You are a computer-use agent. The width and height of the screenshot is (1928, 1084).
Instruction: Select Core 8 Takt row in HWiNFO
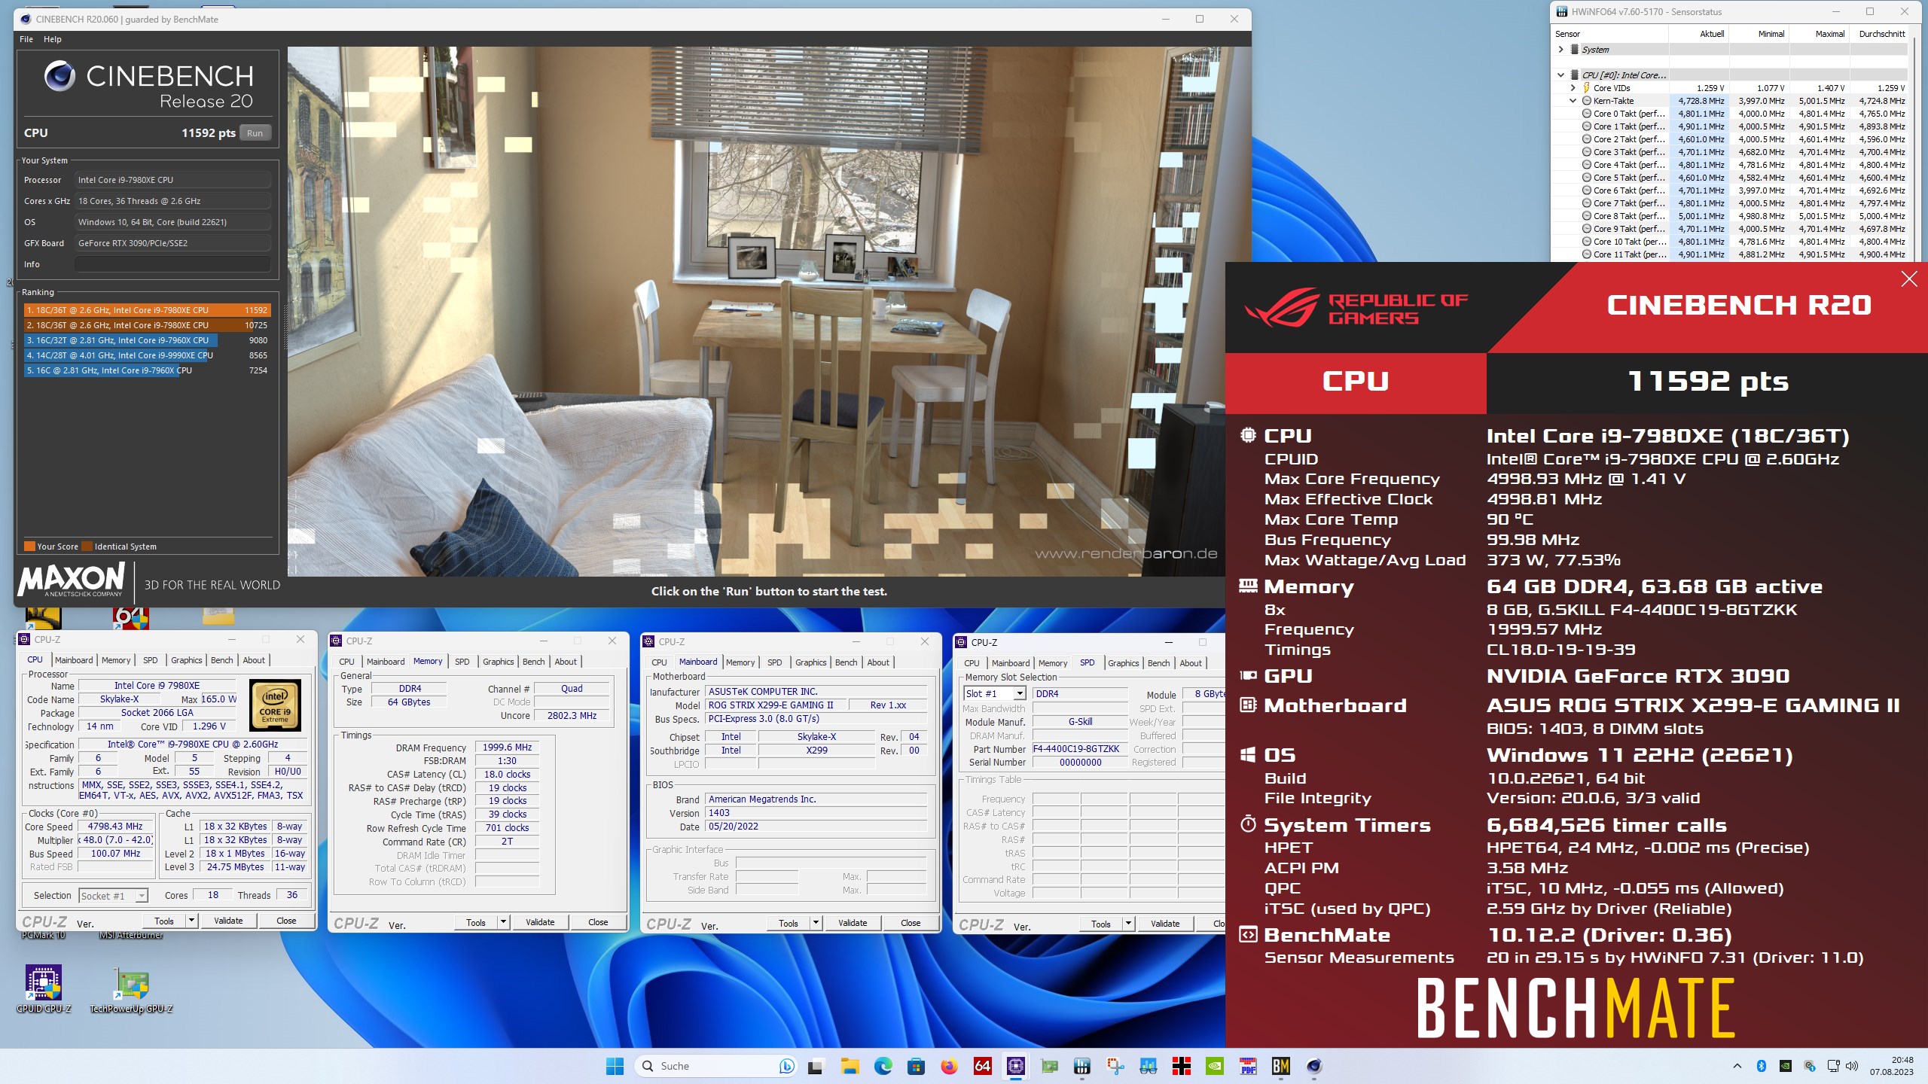1730,216
